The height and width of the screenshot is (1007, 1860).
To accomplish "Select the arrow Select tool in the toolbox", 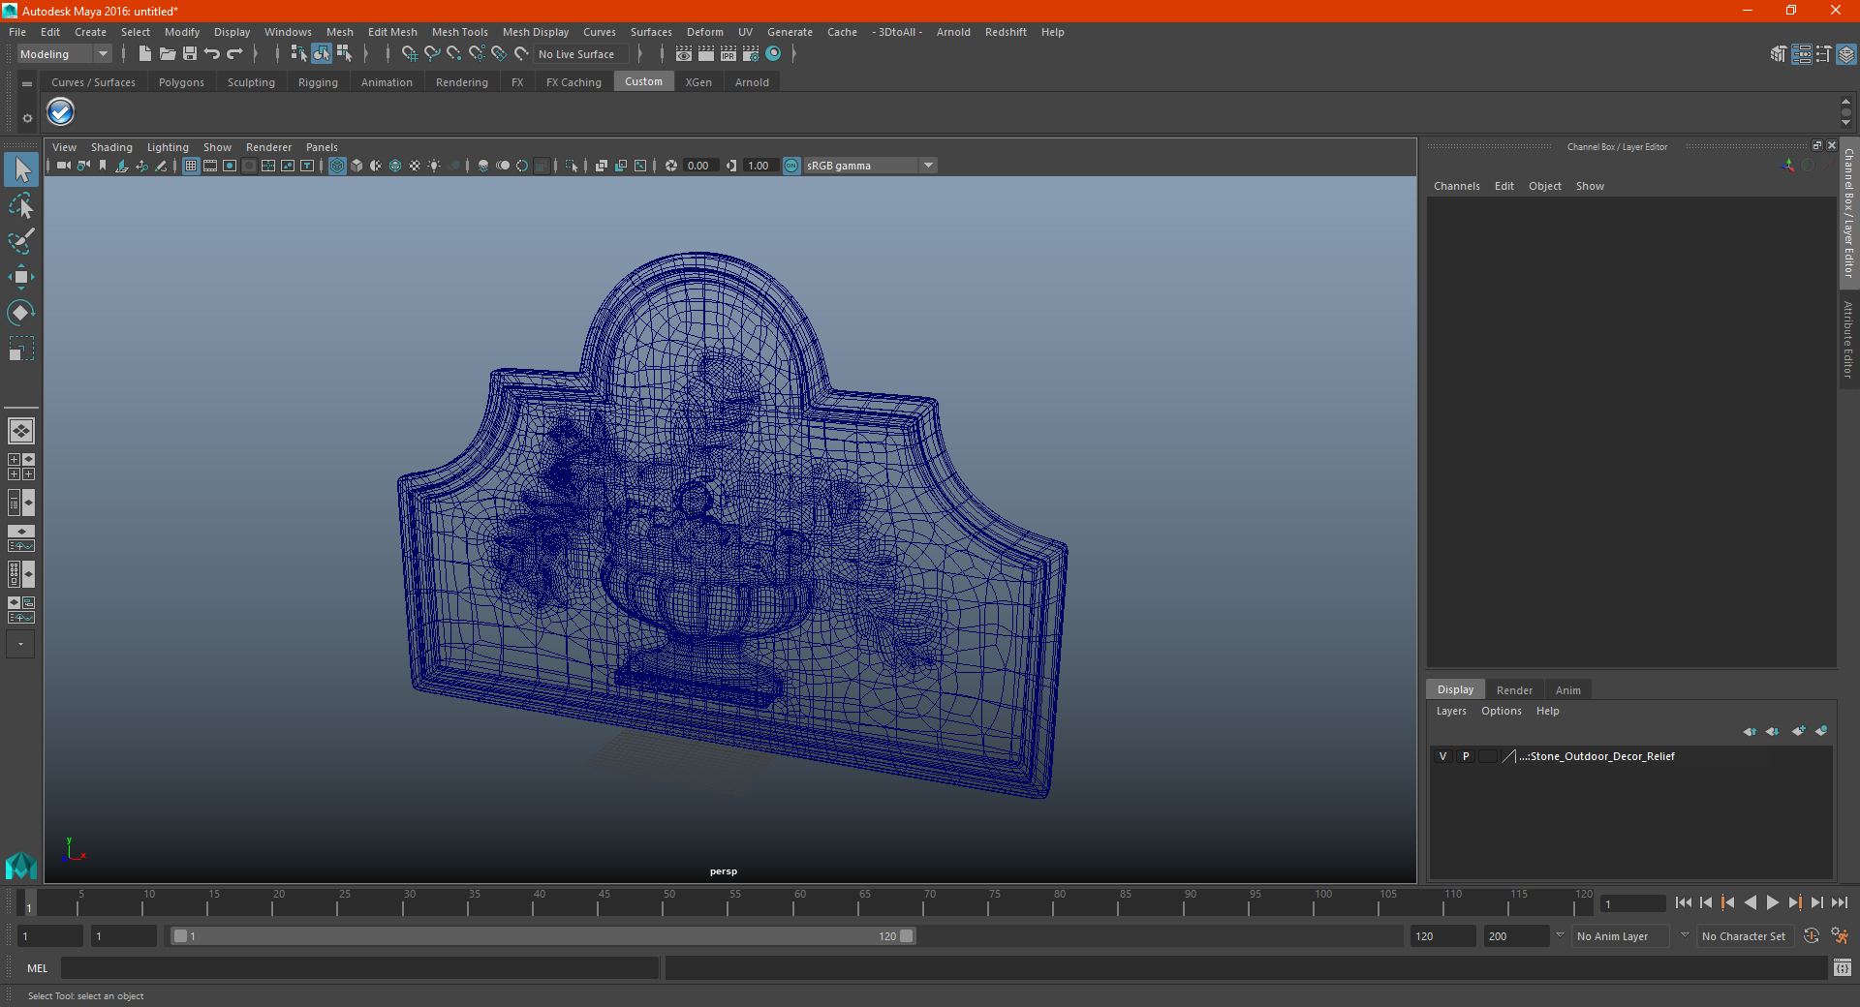I will tap(21, 170).
